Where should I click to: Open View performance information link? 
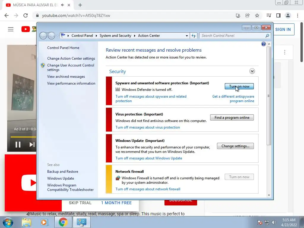click(x=71, y=83)
